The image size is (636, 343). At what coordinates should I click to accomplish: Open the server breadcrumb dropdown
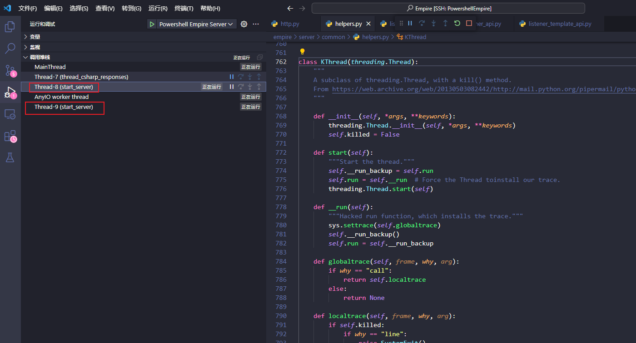(308, 37)
